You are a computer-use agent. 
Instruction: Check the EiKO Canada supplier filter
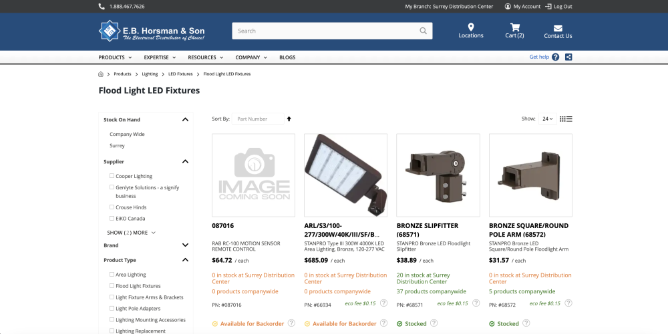click(112, 218)
